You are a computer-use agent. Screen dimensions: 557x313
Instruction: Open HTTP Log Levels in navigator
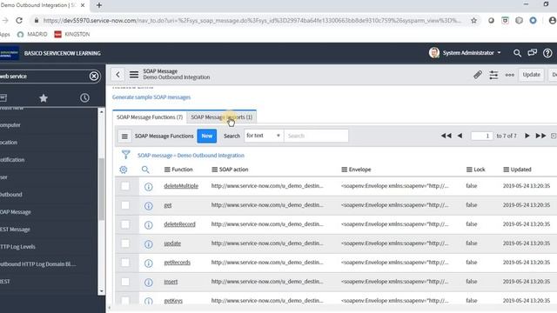[17, 247]
